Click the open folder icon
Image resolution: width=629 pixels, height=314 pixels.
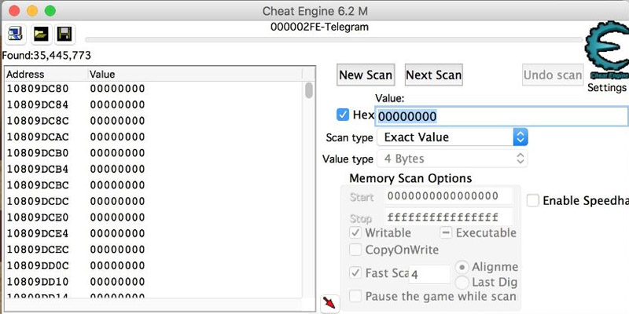tap(41, 34)
